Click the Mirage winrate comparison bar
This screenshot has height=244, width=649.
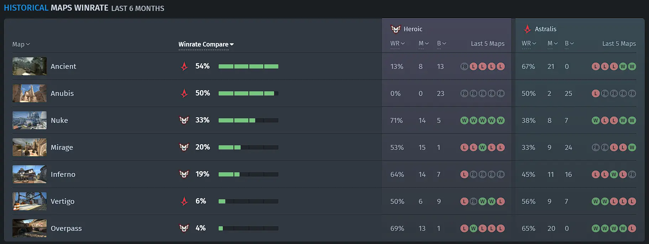(x=248, y=147)
